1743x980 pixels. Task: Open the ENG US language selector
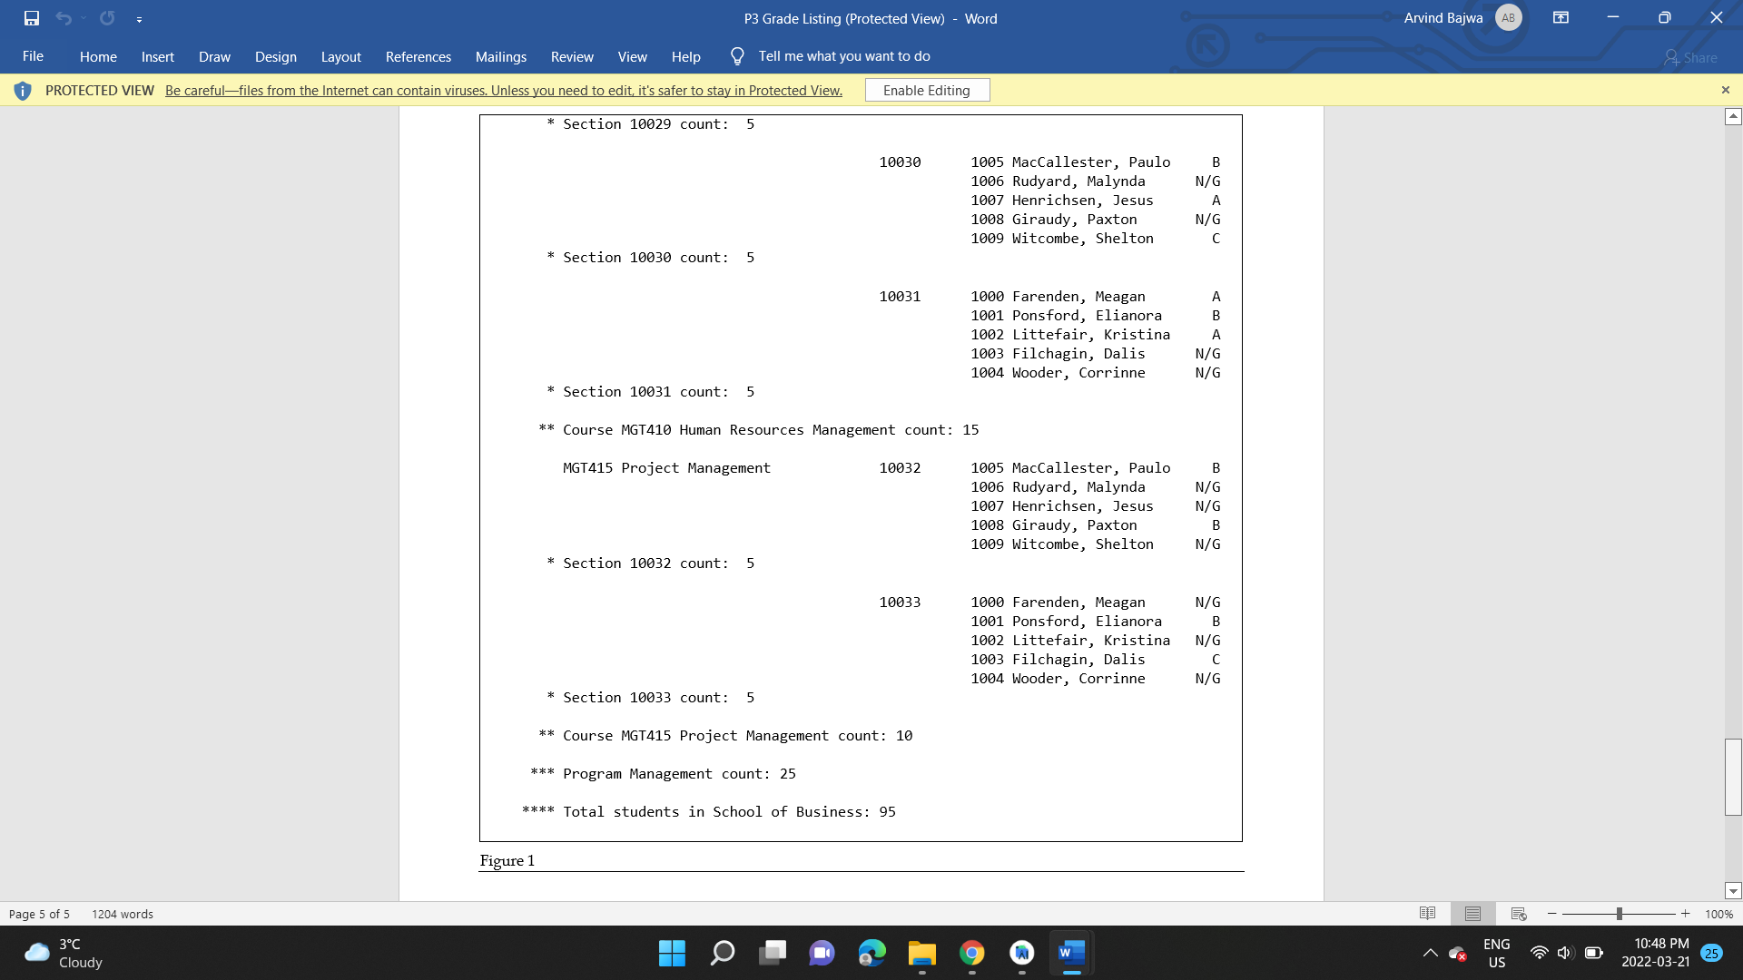pyautogui.click(x=1495, y=954)
